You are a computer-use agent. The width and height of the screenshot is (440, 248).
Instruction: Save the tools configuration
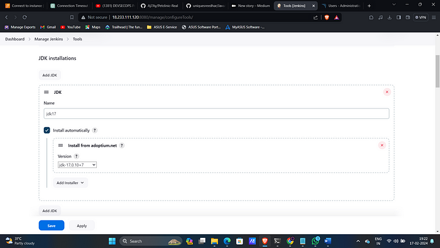tap(52, 225)
